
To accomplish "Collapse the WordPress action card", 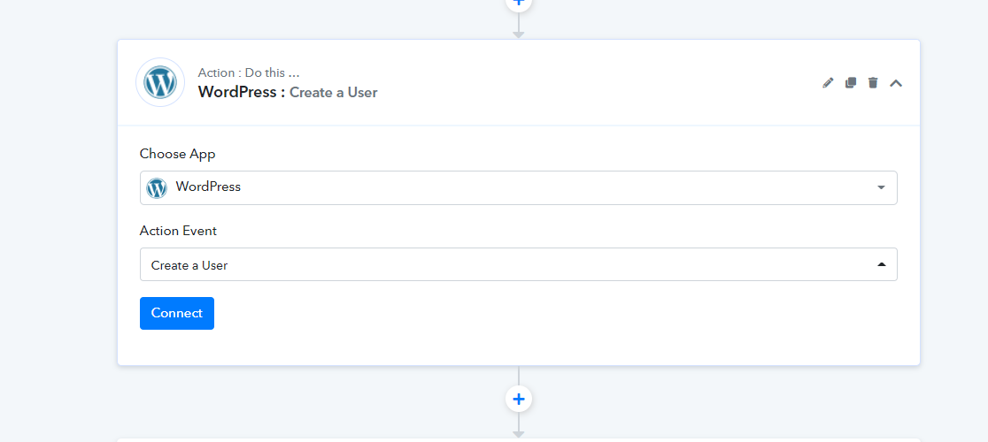I will (896, 83).
